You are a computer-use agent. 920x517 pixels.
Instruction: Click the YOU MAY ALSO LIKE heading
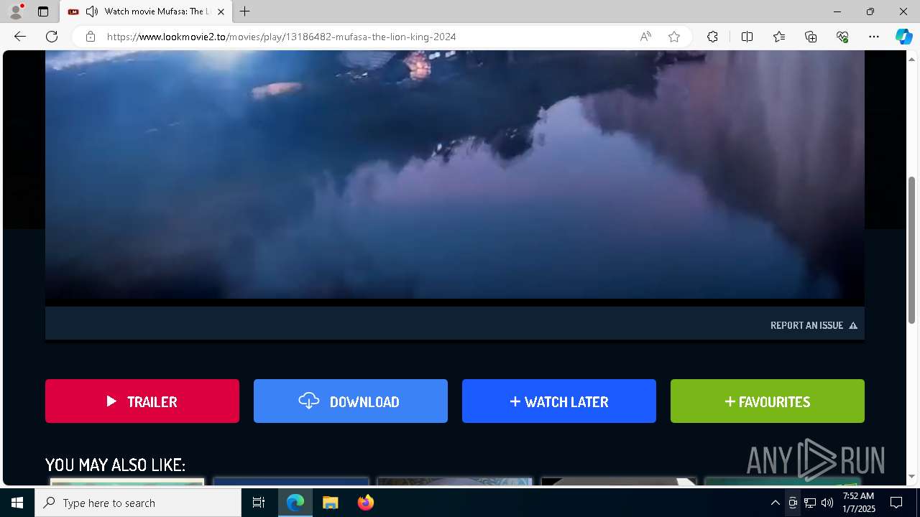[115, 465]
